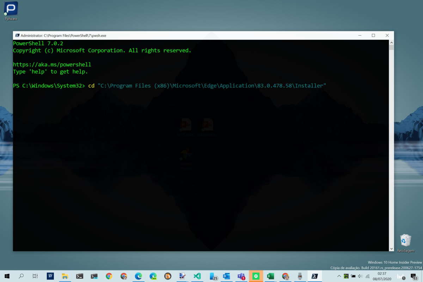This screenshot has height=282, width=423.
Task: Open Microsoft Excel from the taskbar
Action: [271, 276]
